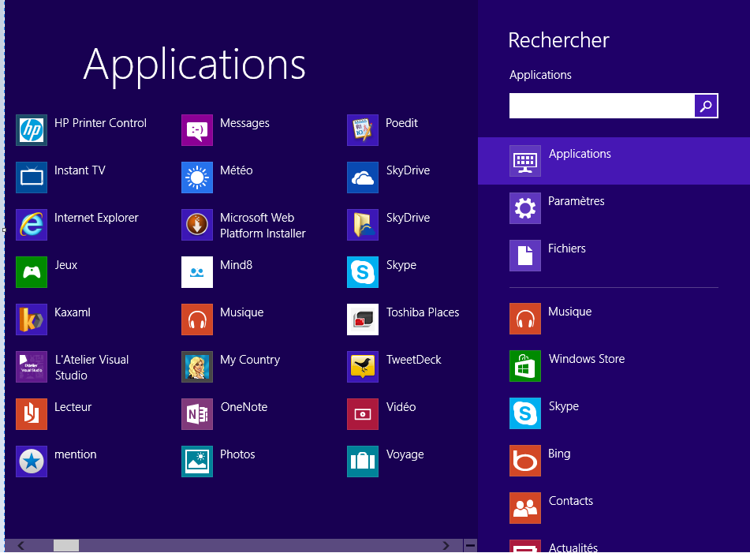Click the Skype label in the Applications list
This screenshot has width=750, height=553.
401,265
